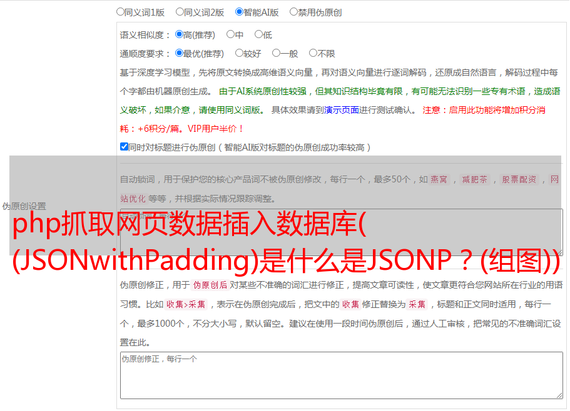Set 语义相似度 to 高(推荐)
This screenshot has width=570, height=411.
click(179, 34)
